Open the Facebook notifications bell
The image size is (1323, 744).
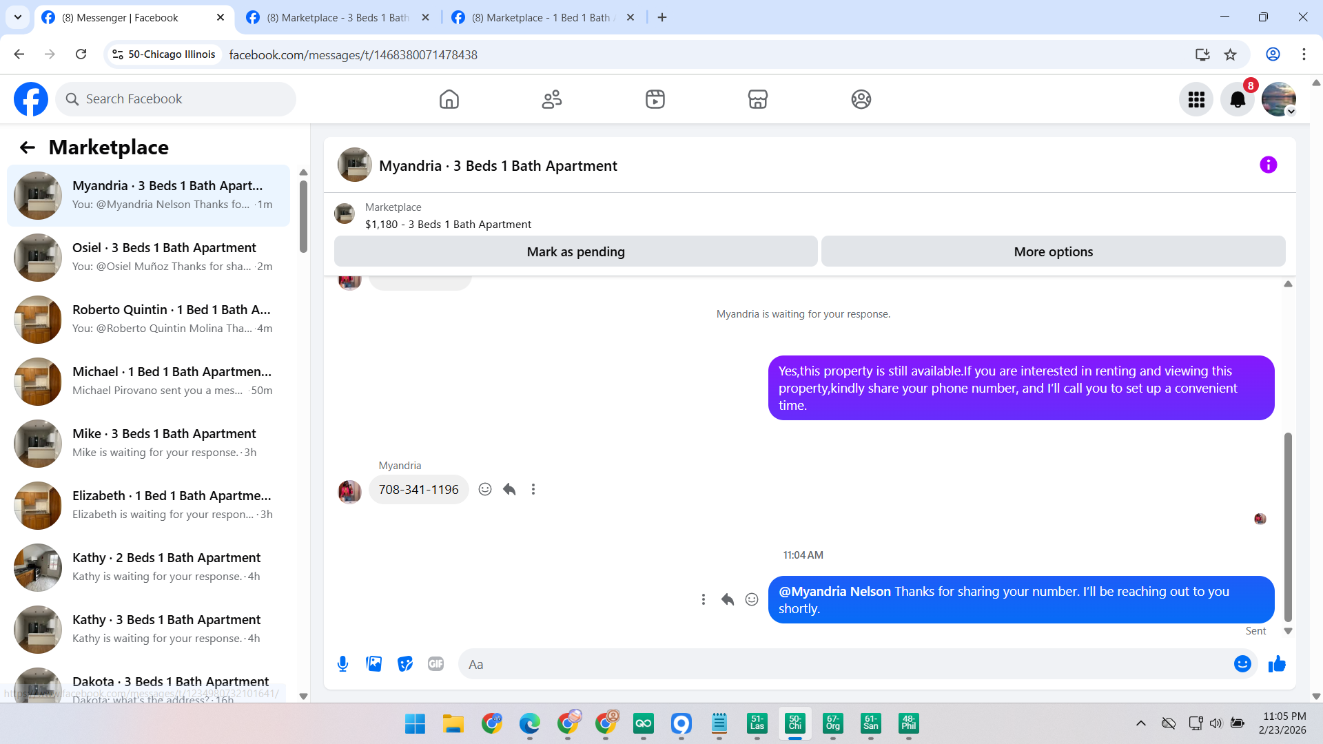(x=1238, y=100)
